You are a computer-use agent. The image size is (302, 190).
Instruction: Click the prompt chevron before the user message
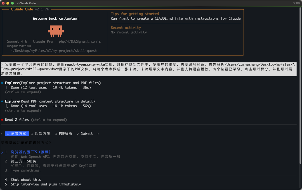[2, 65]
